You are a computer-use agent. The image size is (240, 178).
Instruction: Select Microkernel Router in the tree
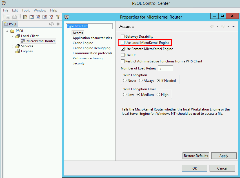pos(41,41)
